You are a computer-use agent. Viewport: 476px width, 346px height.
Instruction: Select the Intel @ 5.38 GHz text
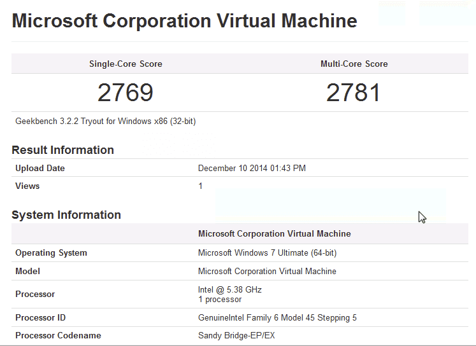pos(230,289)
